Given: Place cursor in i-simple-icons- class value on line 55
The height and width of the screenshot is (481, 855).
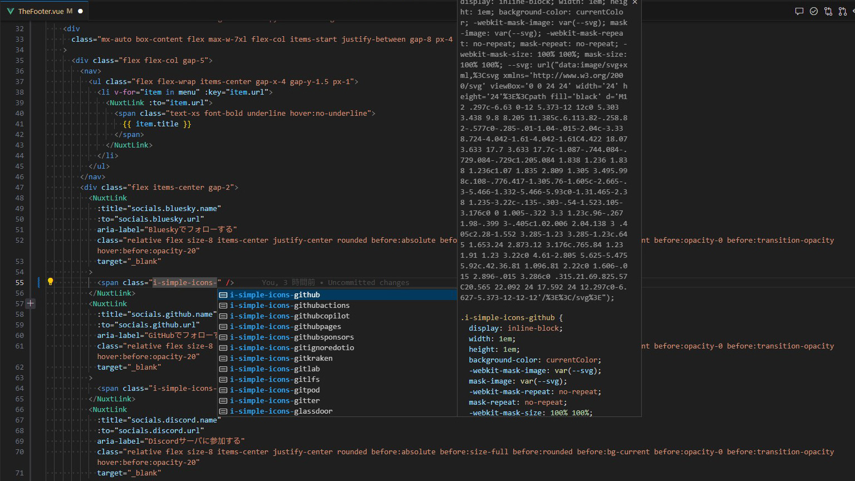Looking at the screenshot, I should coord(185,282).
